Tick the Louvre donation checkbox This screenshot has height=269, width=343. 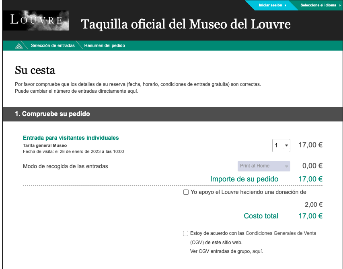tap(186, 192)
